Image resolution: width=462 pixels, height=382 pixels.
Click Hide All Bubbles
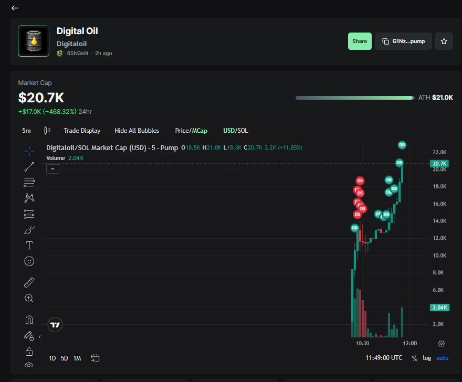click(x=136, y=131)
